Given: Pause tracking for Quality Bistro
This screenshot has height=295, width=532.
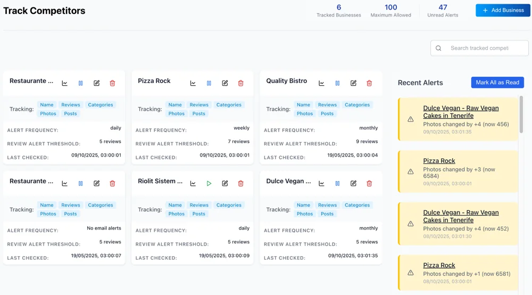Looking at the screenshot, I should (x=337, y=83).
